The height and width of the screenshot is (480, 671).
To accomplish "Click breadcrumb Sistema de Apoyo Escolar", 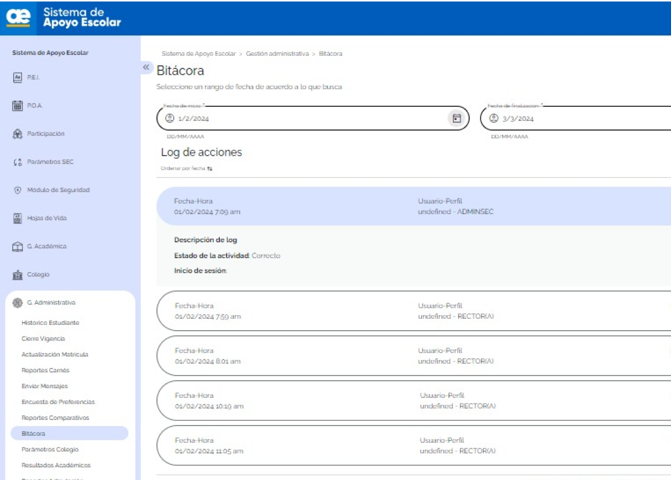I will [x=198, y=53].
